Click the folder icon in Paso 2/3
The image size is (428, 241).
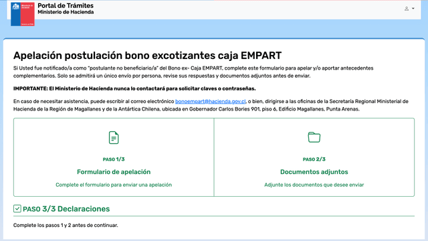314,137
